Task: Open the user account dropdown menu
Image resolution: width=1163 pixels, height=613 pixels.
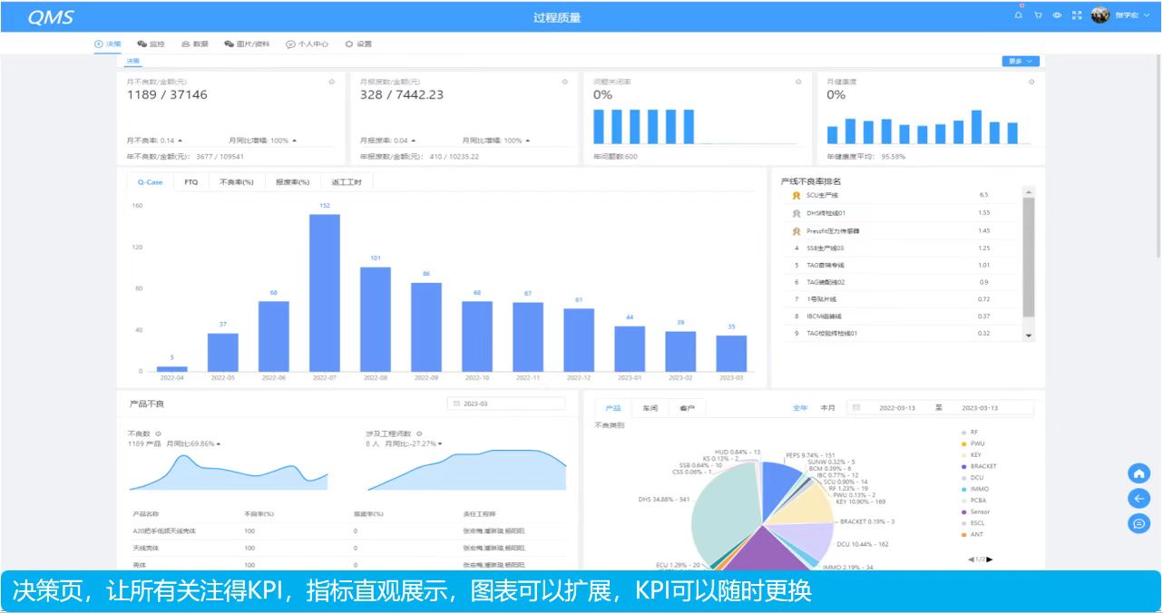Action: click(x=1128, y=15)
